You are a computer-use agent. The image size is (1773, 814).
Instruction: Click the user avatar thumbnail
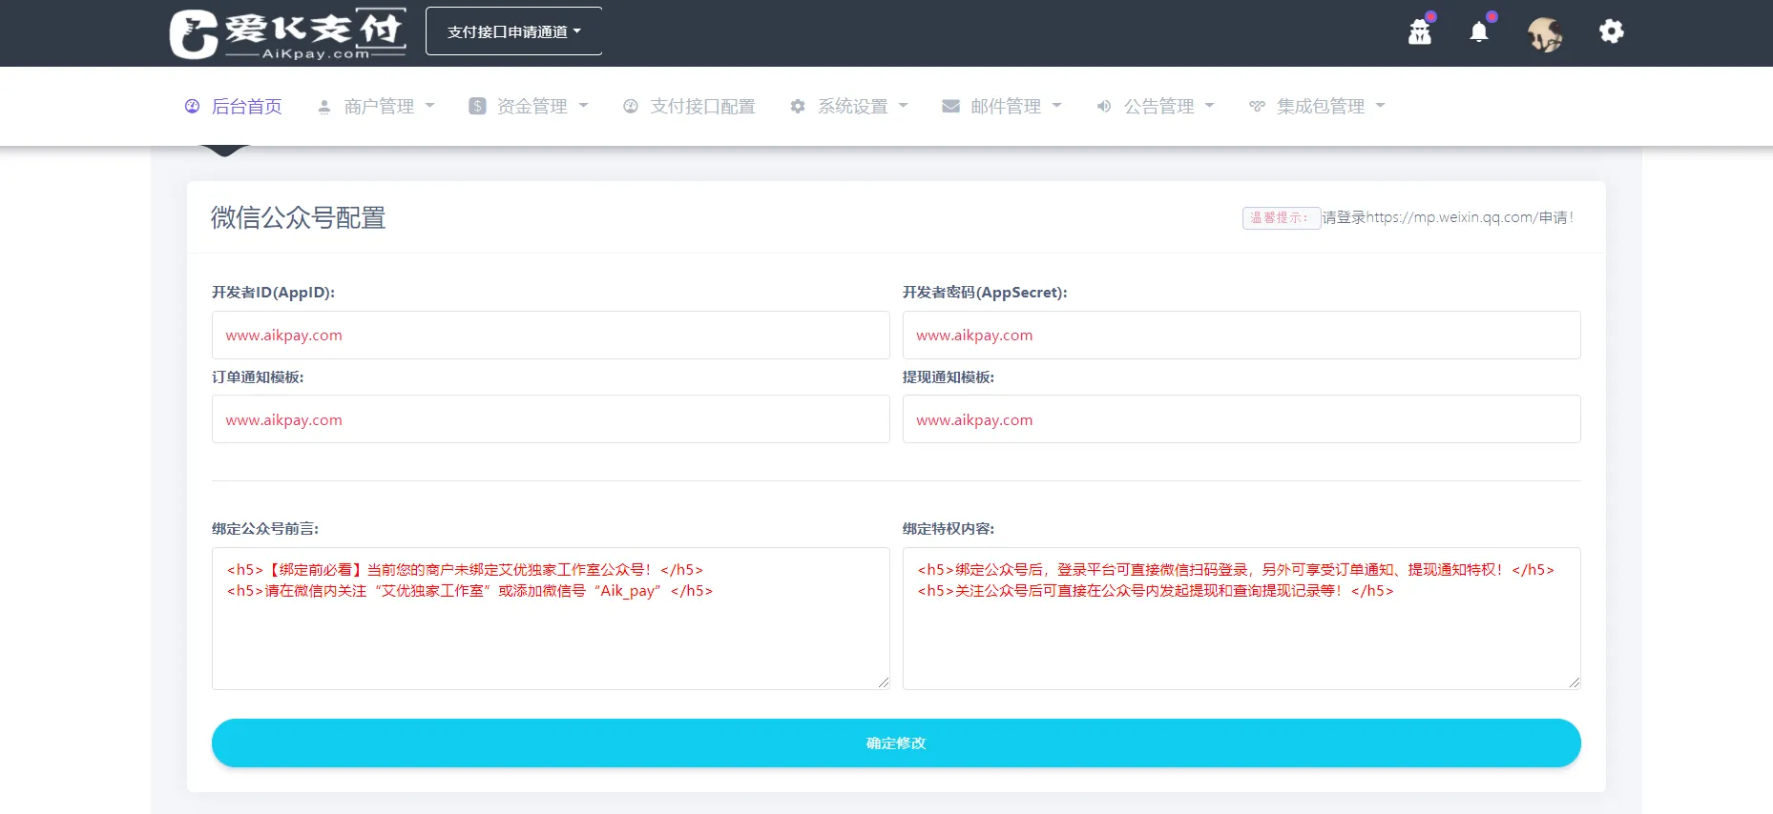click(x=1545, y=33)
